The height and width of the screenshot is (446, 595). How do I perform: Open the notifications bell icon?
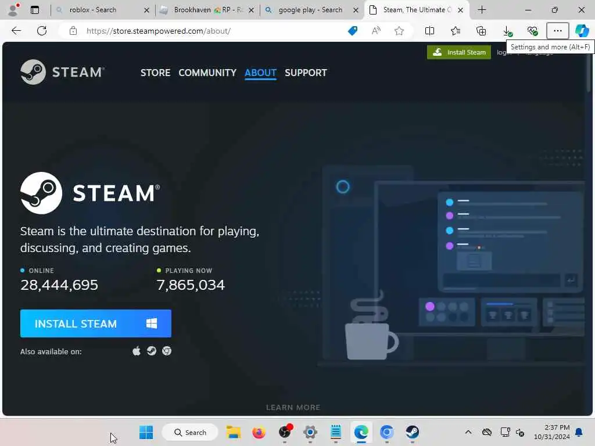point(579,432)
